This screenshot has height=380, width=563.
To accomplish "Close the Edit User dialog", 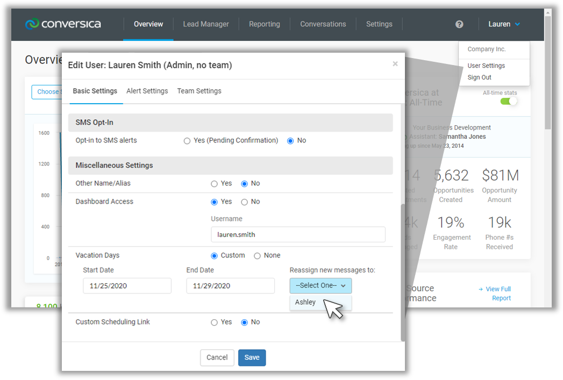I will (x=395, y=64).
